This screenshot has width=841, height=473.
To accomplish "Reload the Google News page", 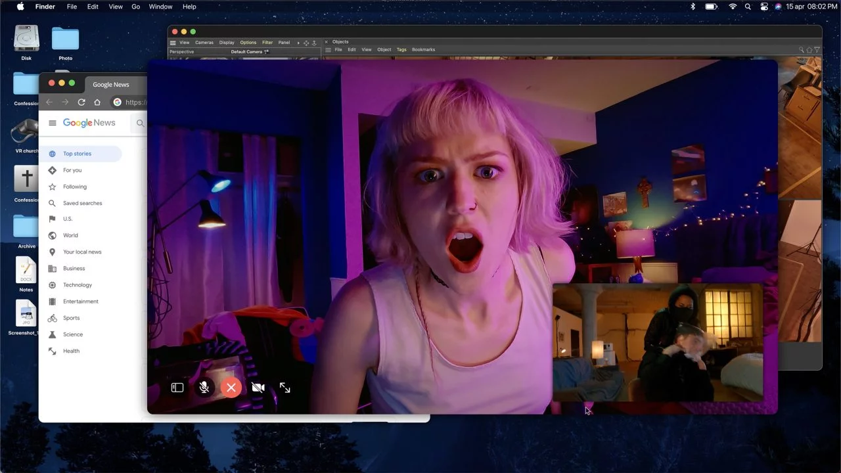I will (x=81, y=102).
